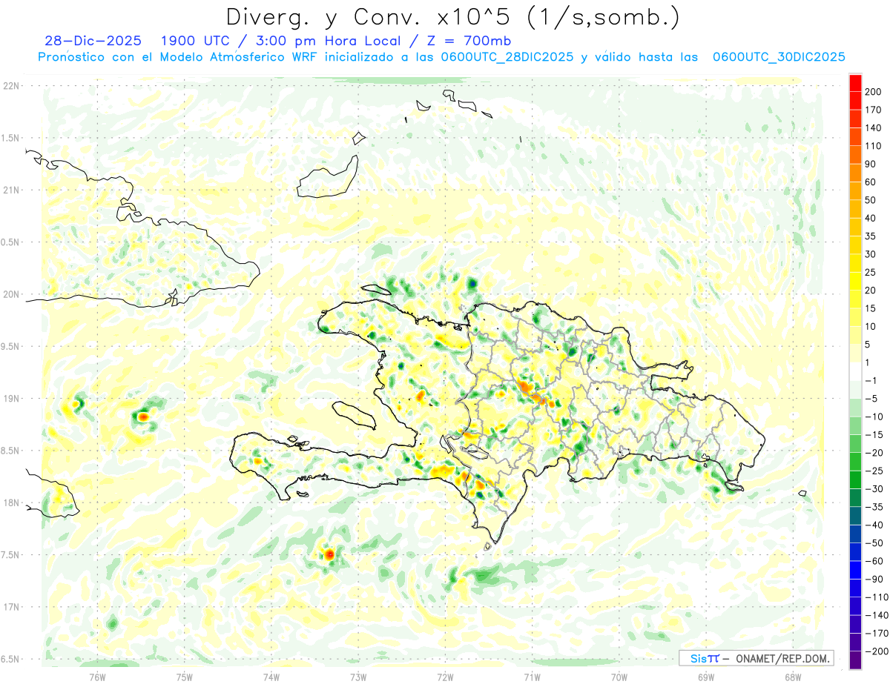Click the 'SisTT – ONAMET/REP.DOM.' credit box
This screenshot has width=890, height=687.
tap(756, 658)
